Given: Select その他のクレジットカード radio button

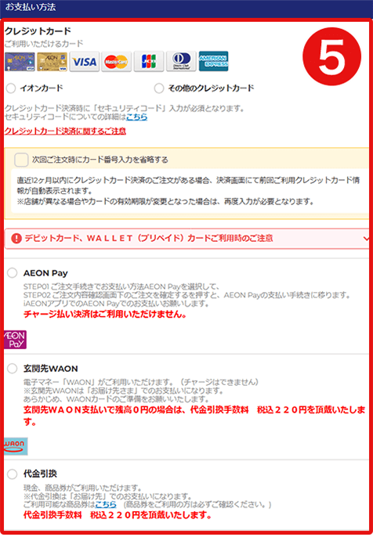Looking at the screenshot, I should tap(159, 88).
